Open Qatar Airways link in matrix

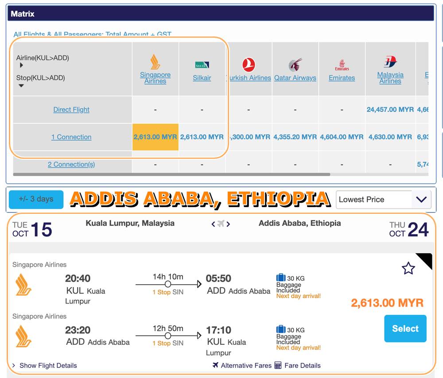[x=295, y=78]
